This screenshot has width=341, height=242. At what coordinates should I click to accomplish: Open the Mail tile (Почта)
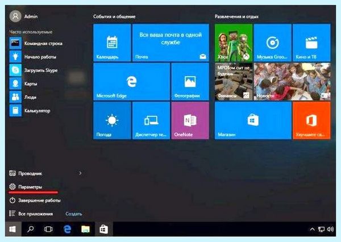170,43
